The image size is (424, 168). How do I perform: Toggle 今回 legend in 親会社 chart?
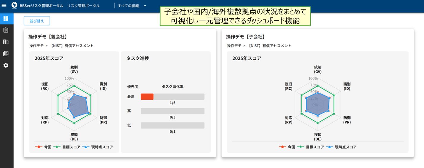click(x=43, y=147)
